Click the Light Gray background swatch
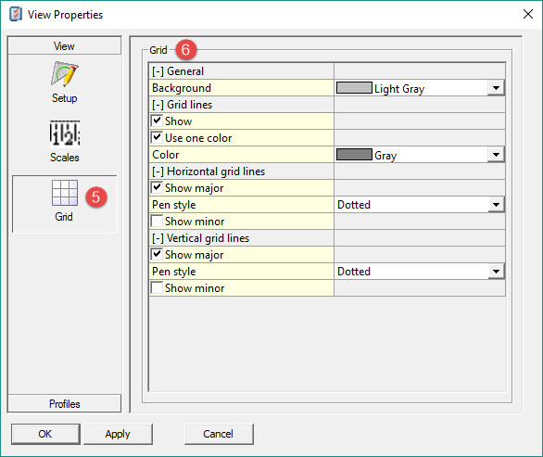 pos(354,88)
